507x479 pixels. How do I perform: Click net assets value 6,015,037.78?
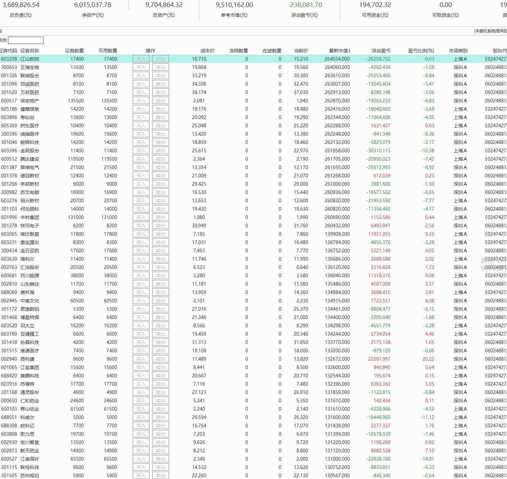tap(92, 5)
